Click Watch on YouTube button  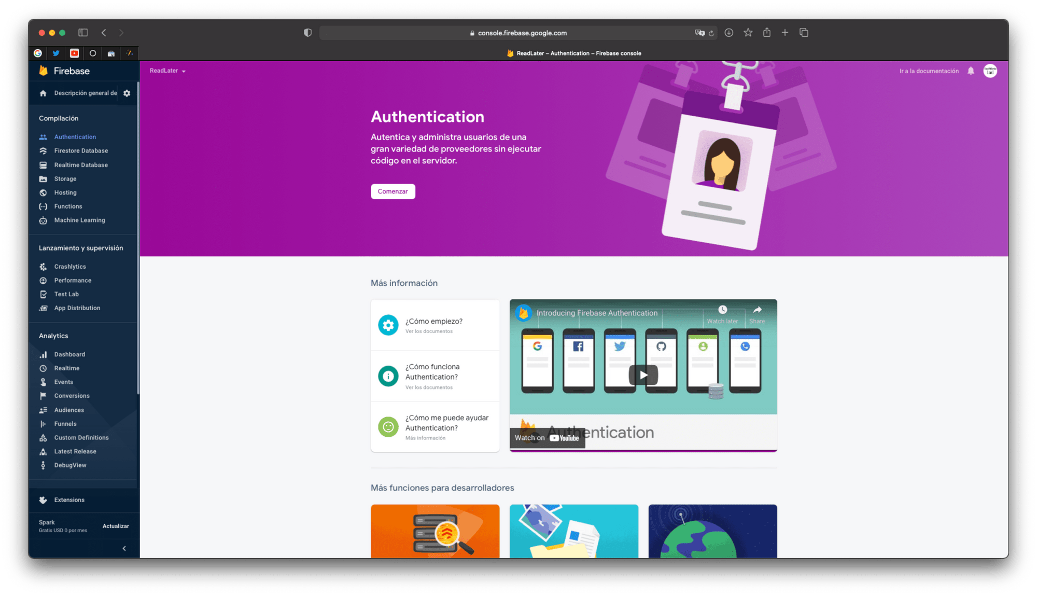click(x=547, y=438)
